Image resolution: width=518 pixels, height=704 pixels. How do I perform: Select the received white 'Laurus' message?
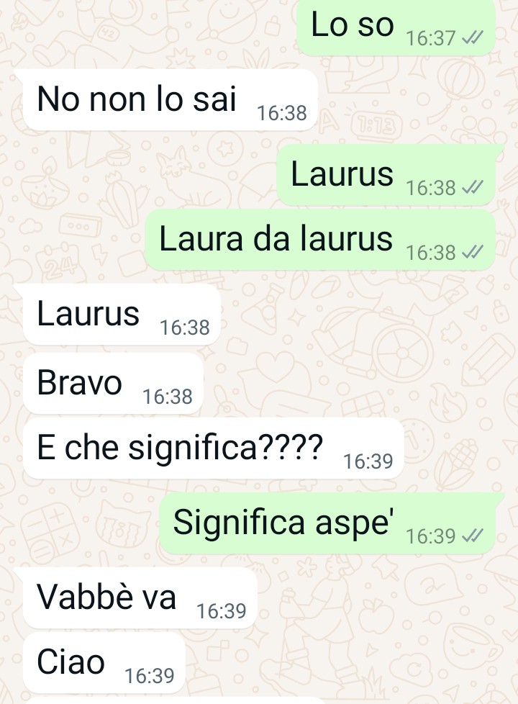pyautogui.click(x=122, y=315)
